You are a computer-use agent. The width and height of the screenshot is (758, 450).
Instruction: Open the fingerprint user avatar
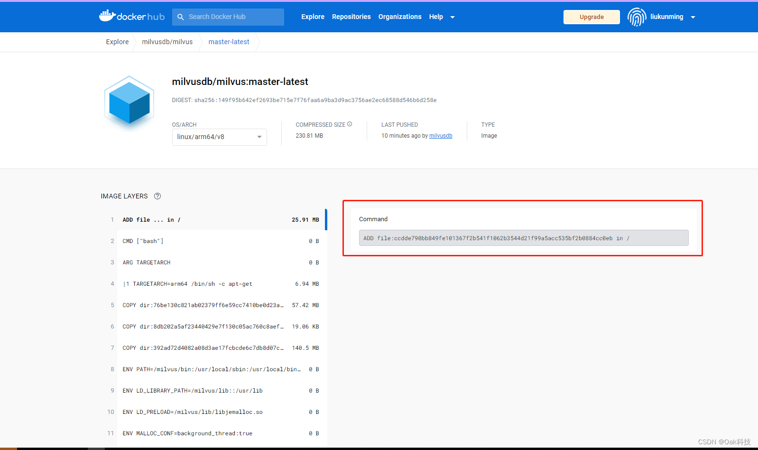[637, 17]
